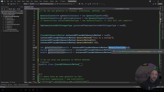Image resolution: width=164 pixels, height=92 pixels.
Task: Open the Build menu
Action: [x=23, y=1]
